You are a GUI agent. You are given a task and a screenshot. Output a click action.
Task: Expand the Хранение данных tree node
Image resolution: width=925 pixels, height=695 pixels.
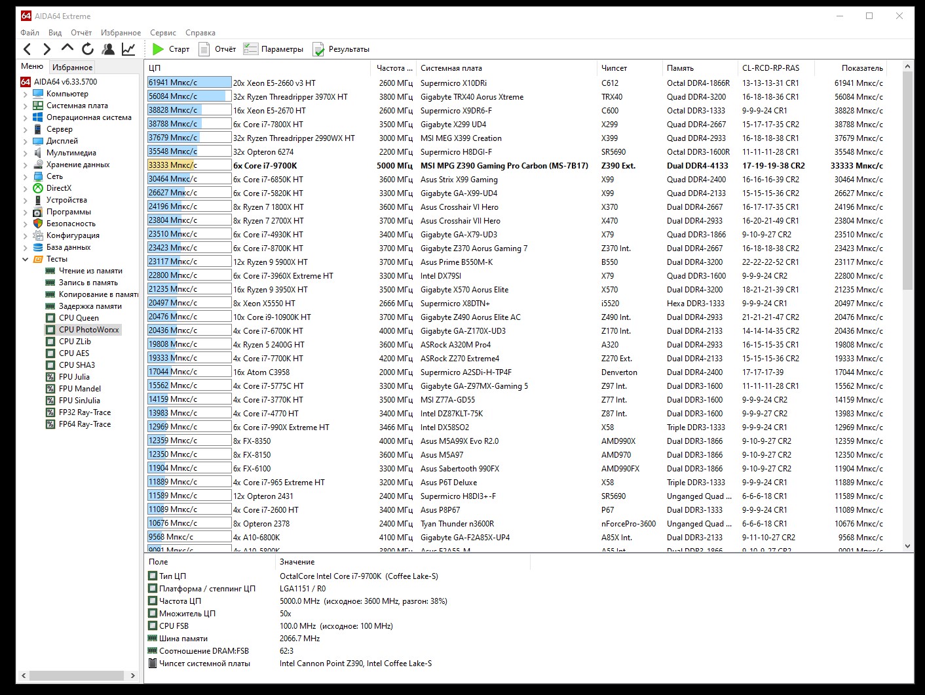click(x=26, y=165)
